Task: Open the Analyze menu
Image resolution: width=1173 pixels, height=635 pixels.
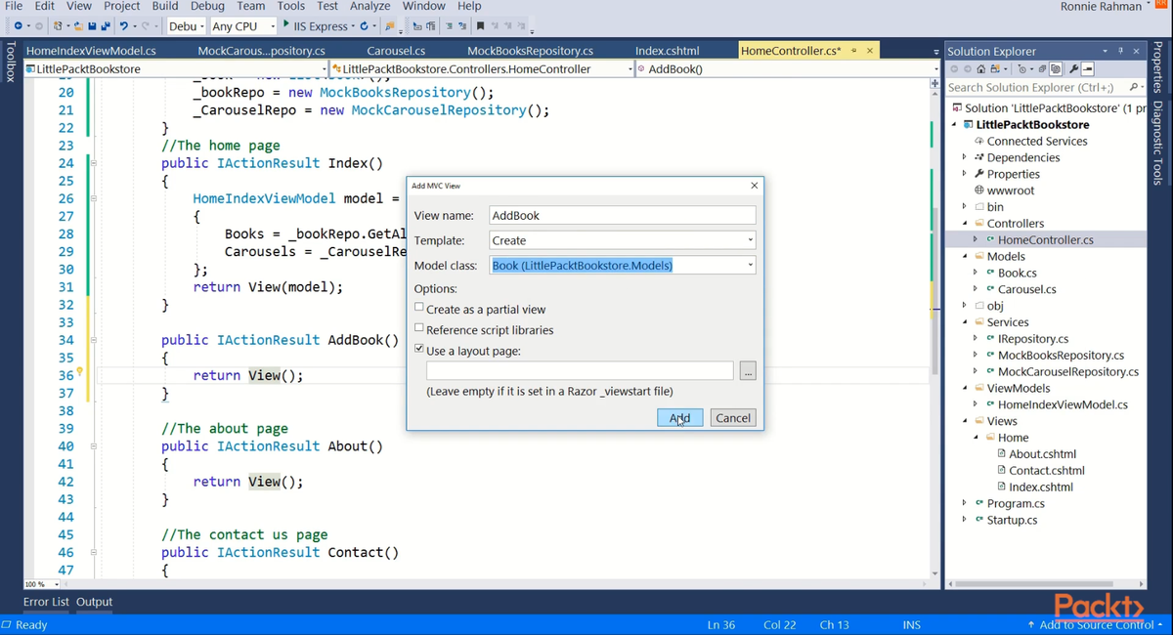Action: point(370,6)
